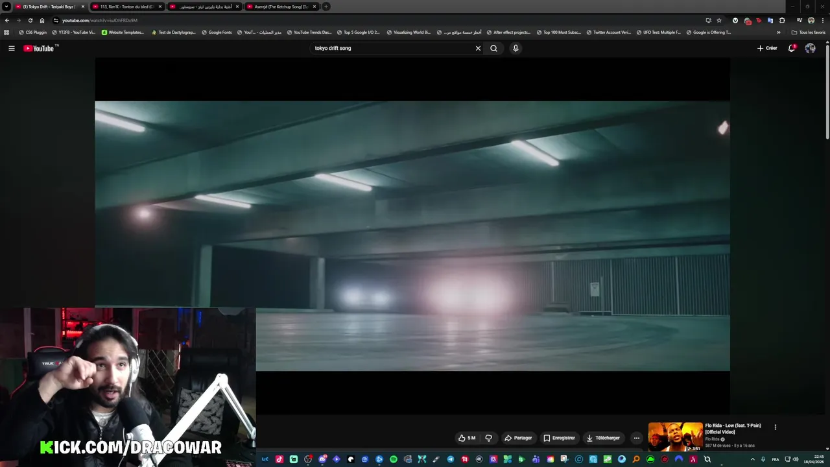Screen dimensions: 830x467
Task: Open CS6 Pluggin bookmark
Action: (x=33, y=32)
